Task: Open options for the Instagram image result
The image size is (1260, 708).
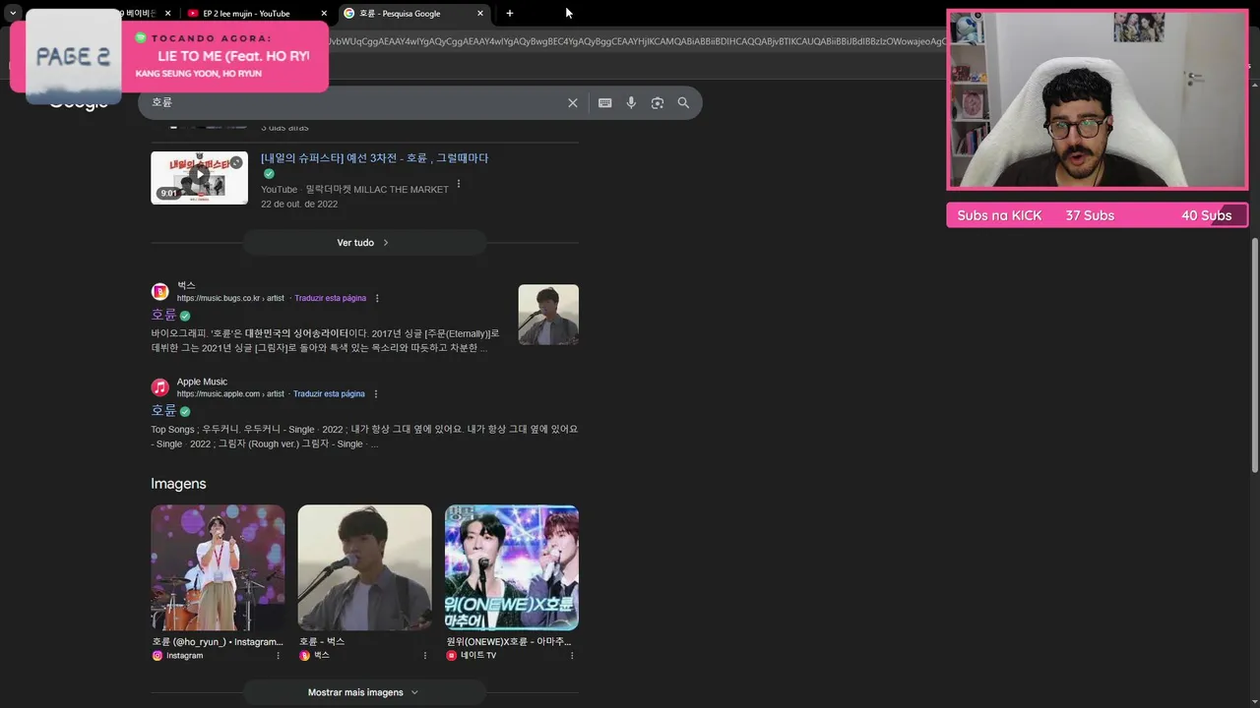Action: coord(278,656)
